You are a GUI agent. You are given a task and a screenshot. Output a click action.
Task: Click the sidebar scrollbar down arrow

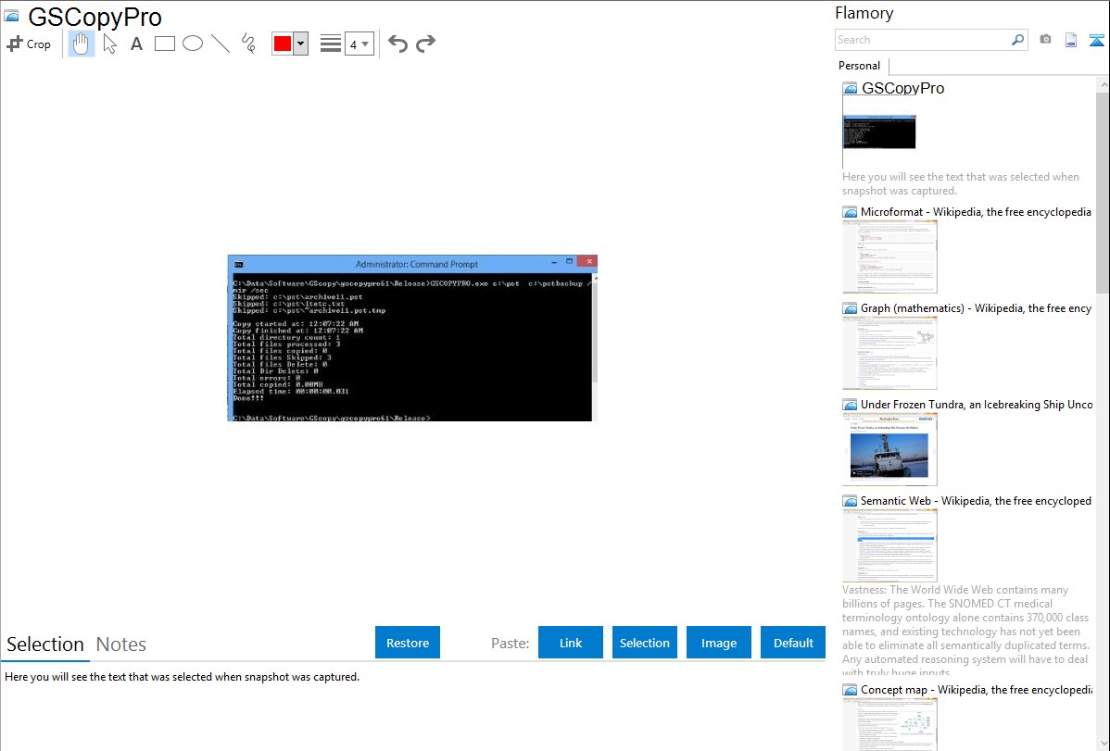[1103, 744]
